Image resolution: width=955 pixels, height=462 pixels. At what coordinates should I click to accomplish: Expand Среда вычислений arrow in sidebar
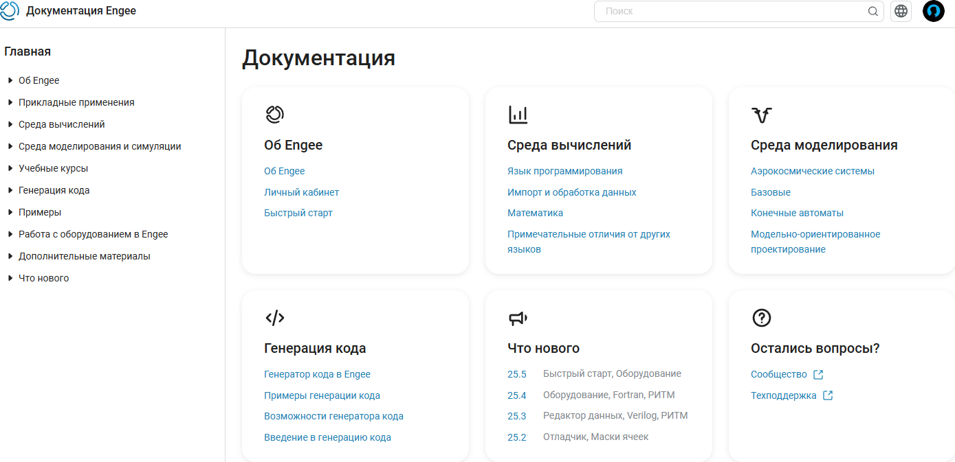tap(10, 124)
